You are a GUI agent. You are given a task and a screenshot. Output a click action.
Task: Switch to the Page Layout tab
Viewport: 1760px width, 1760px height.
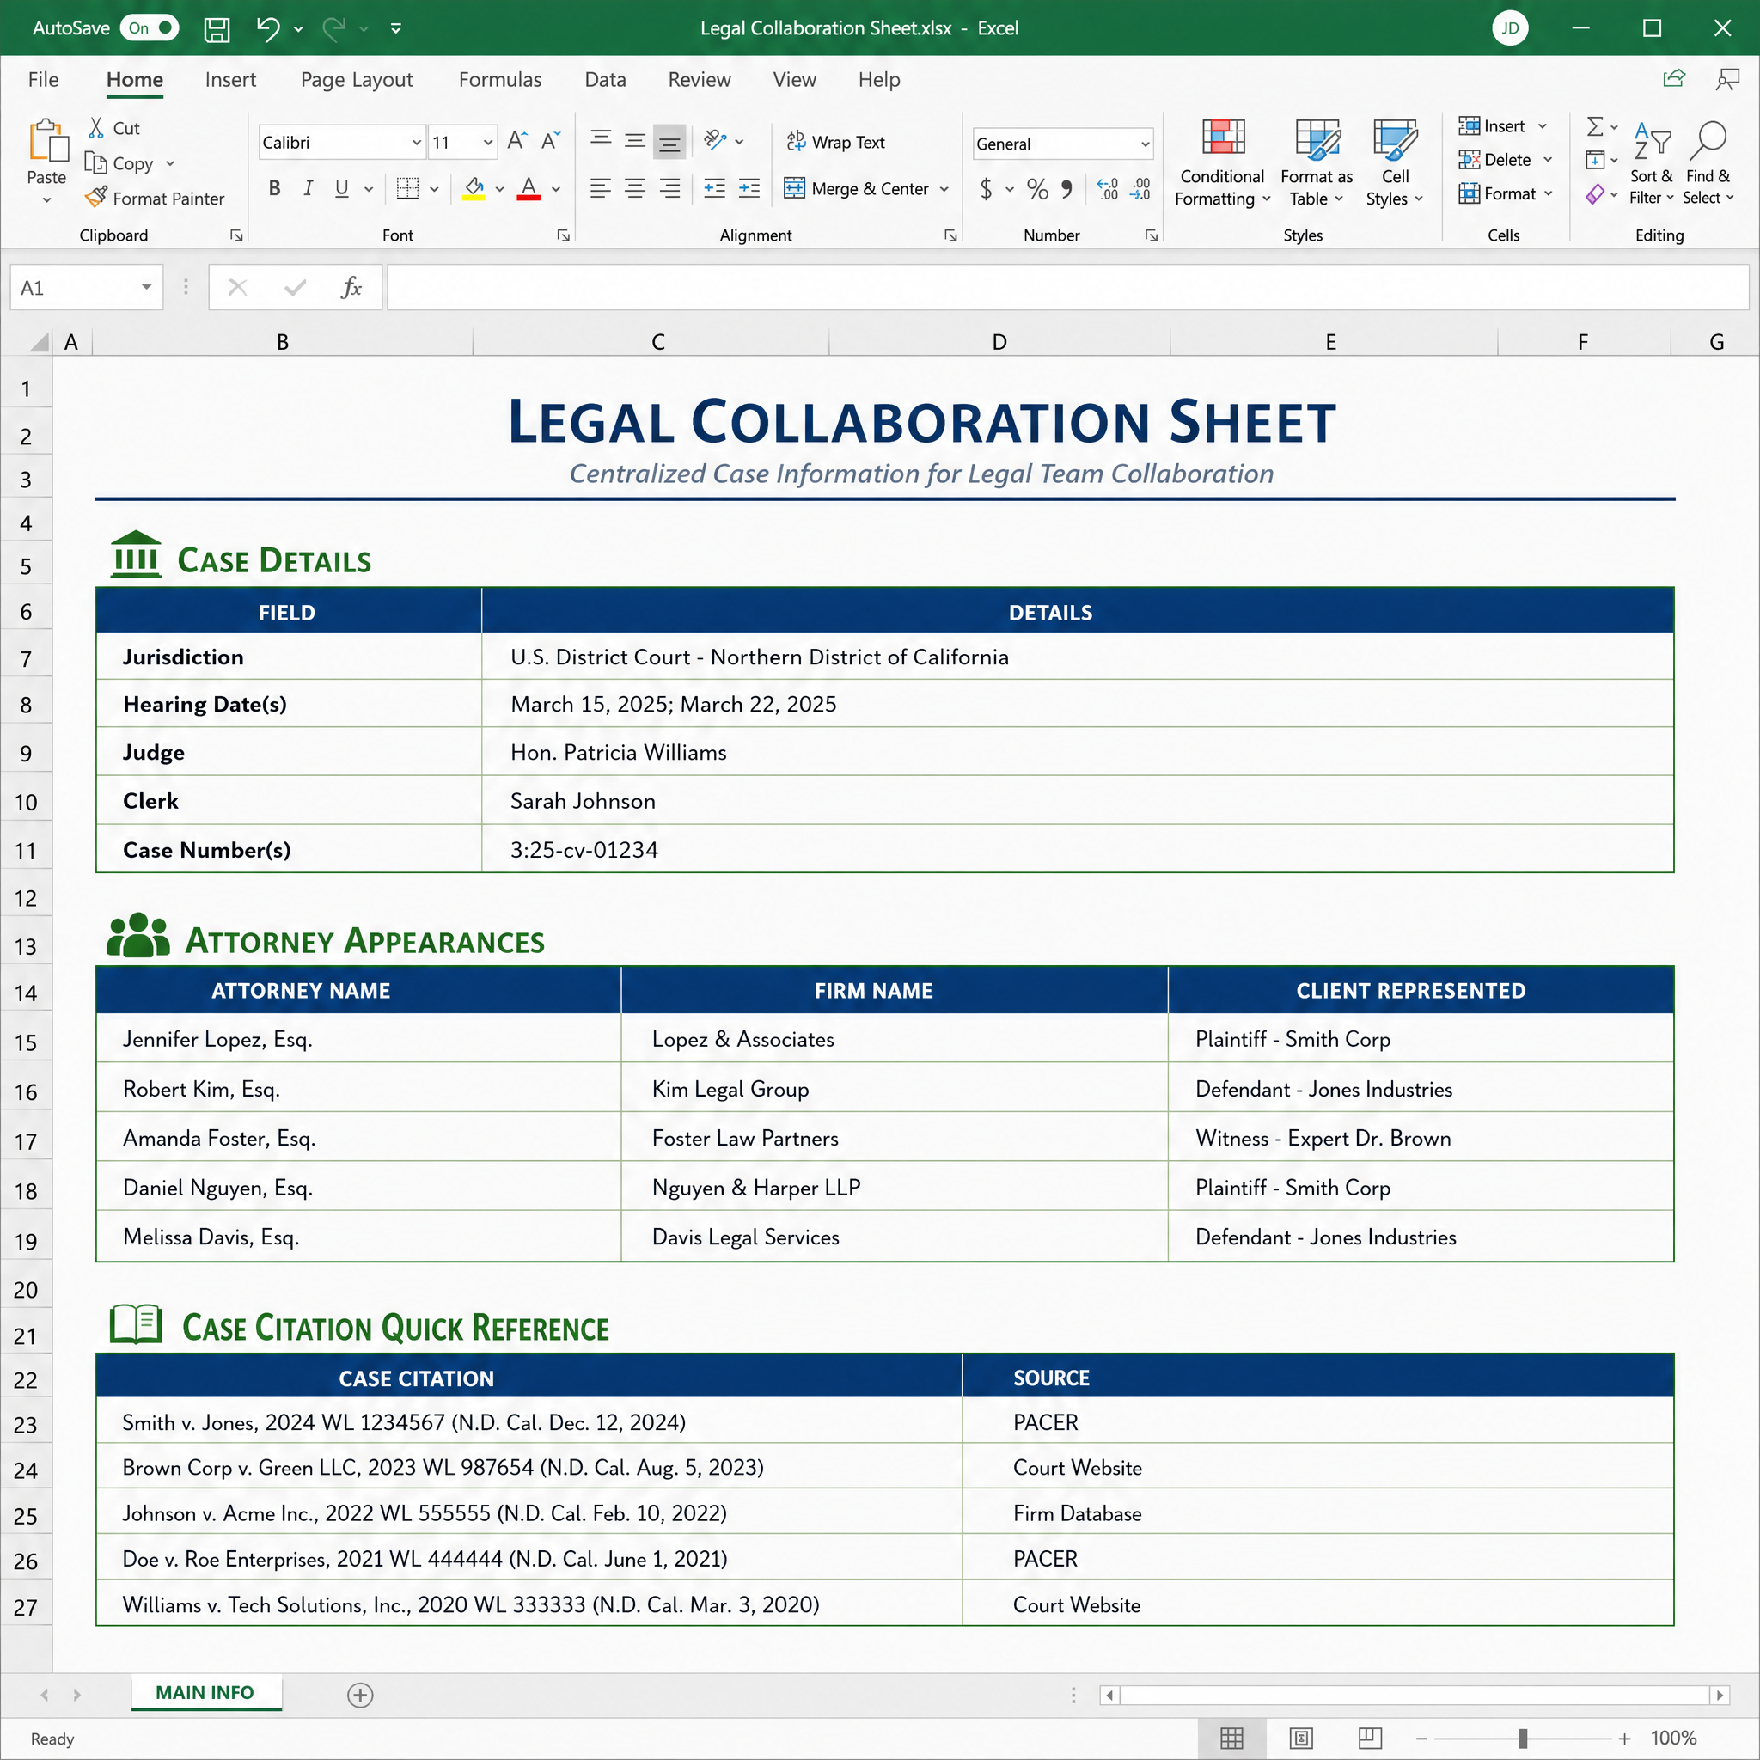(x=356, y=79)
